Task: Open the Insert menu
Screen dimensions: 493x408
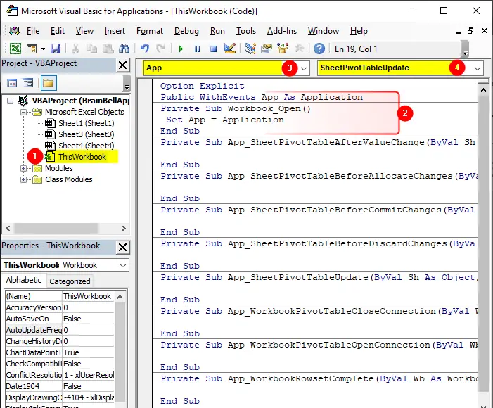Action: coord(115,31)
